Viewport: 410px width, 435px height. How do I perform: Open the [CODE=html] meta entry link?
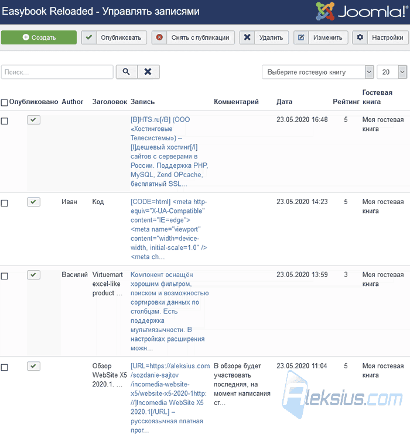click(169, 229)
